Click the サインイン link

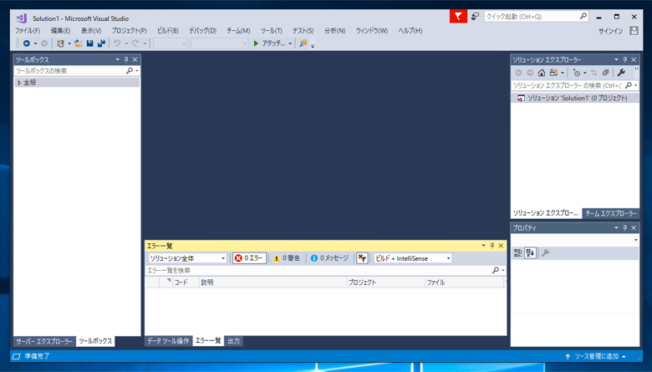point(610,31)
